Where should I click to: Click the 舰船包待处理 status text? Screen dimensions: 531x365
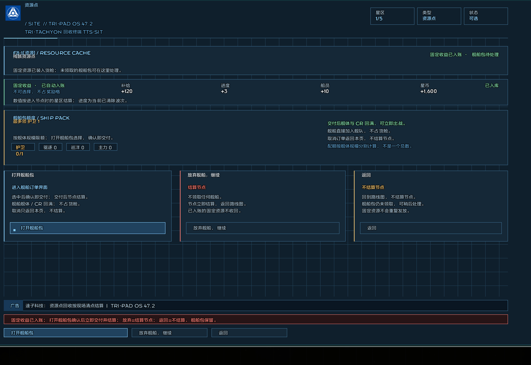pos(485,55)
